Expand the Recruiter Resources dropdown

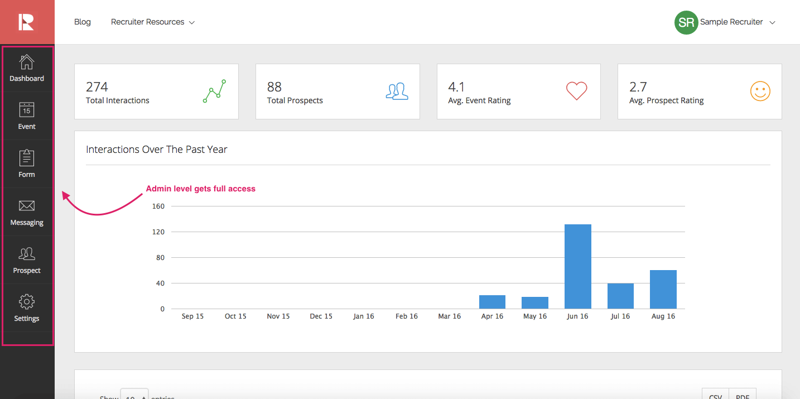coord(152,22)
